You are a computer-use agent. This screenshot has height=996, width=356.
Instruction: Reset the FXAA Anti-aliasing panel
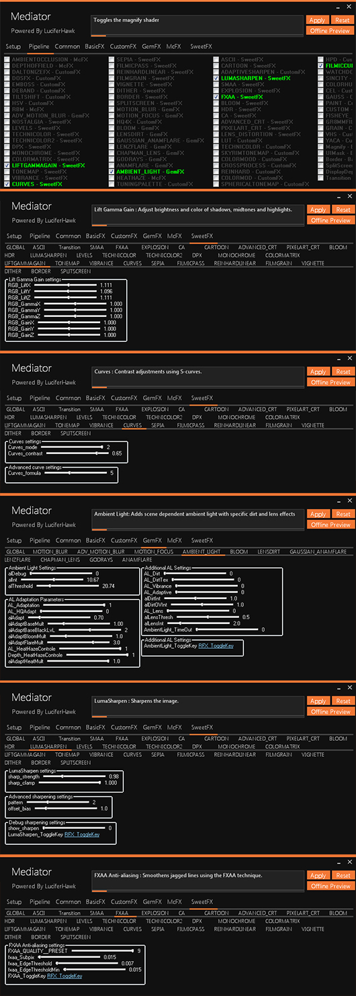pyautogui.click(x=343, y=875)
